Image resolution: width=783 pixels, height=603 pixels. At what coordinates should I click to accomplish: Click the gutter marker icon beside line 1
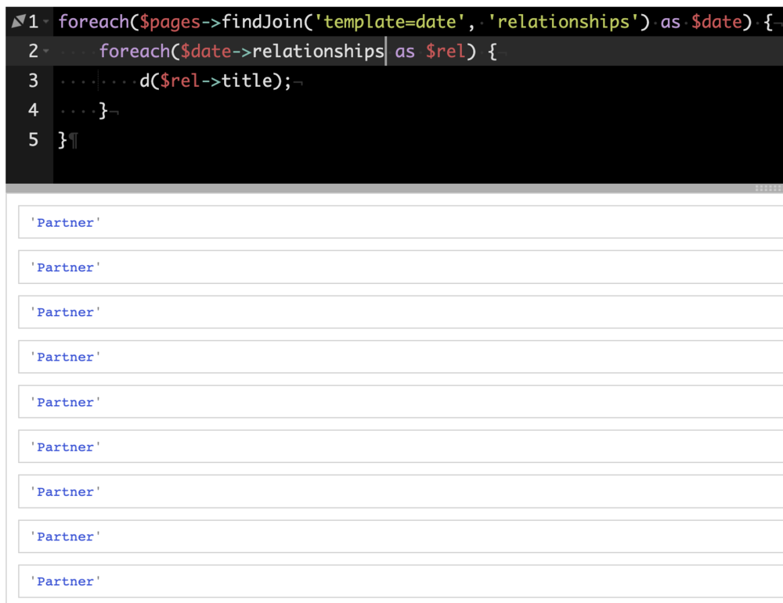(x=18, y=22)
